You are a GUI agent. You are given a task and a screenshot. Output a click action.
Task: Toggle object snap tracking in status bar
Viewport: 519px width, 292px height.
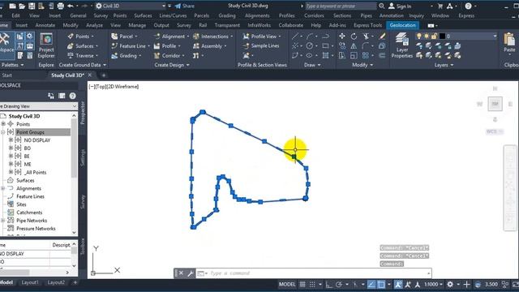(x=371, y=284)
